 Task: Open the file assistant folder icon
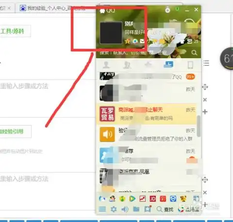tap(136, 209)
